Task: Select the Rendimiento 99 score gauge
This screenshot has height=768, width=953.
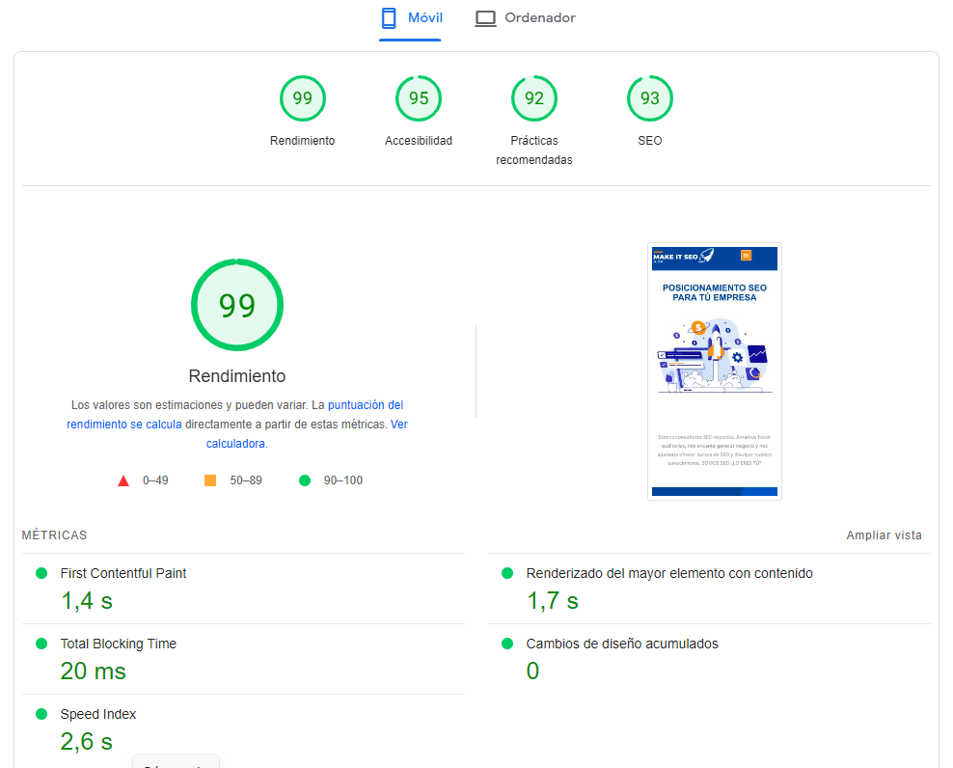Action: point(302,98)
